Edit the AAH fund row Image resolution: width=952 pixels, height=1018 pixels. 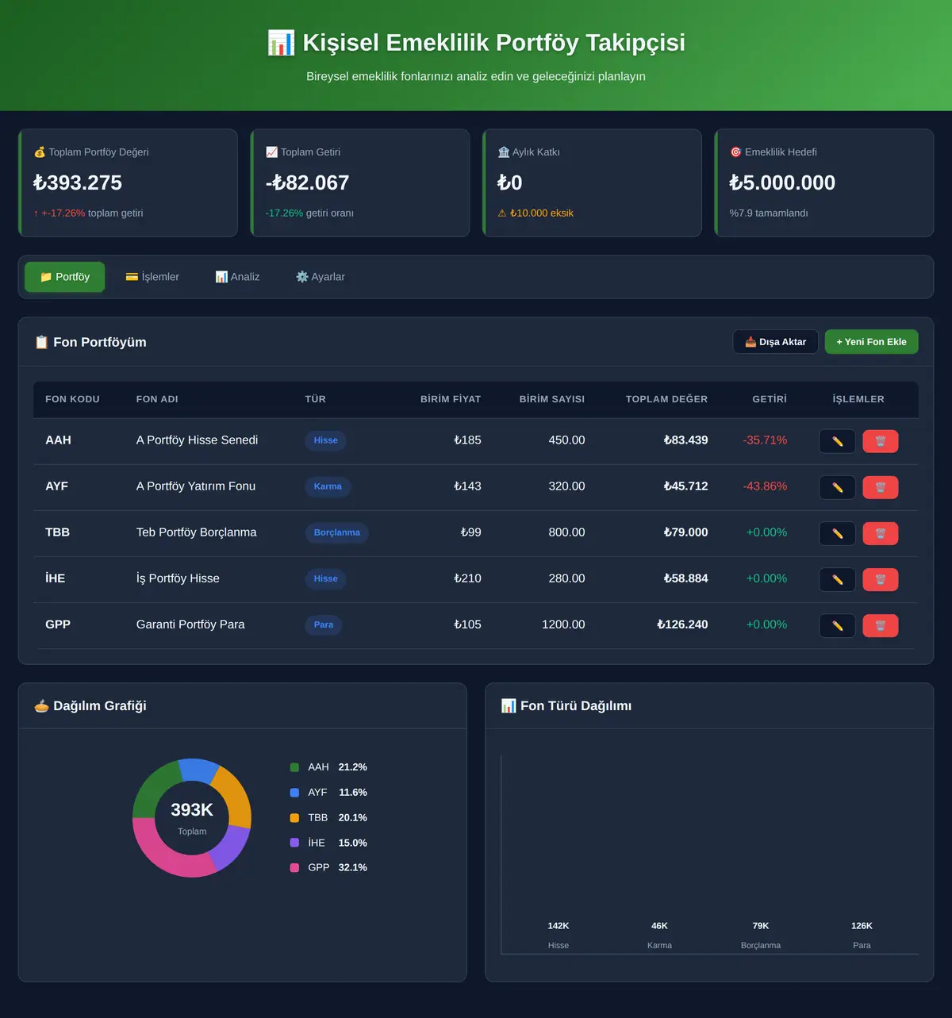[x=837, y=441]
